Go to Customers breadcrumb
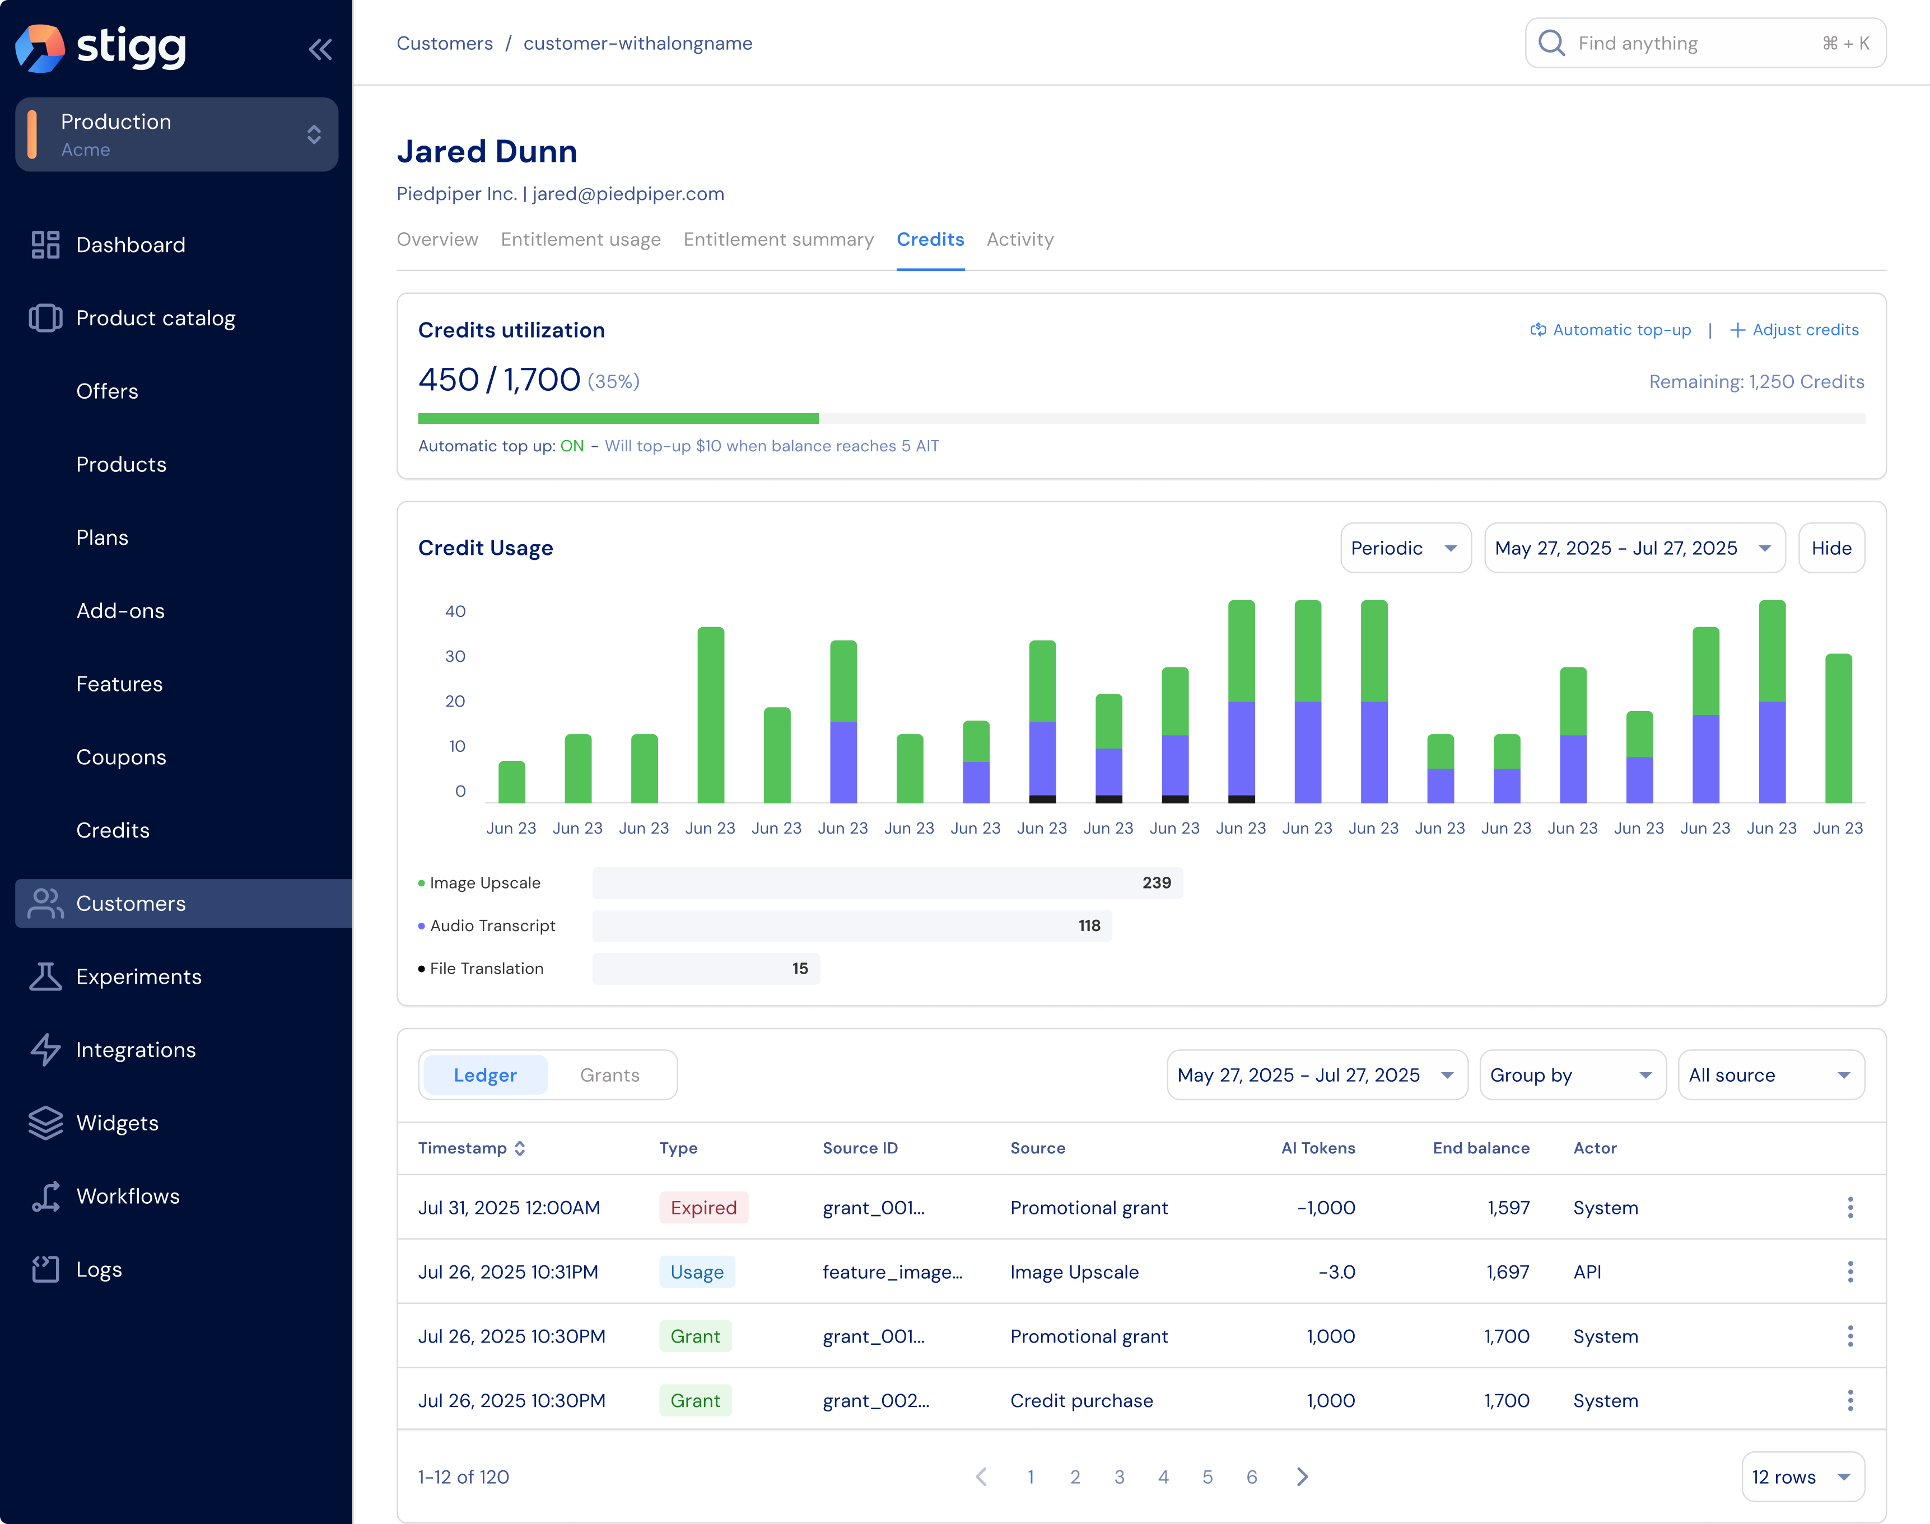1930x1524 pixels. tap(445, 43)
